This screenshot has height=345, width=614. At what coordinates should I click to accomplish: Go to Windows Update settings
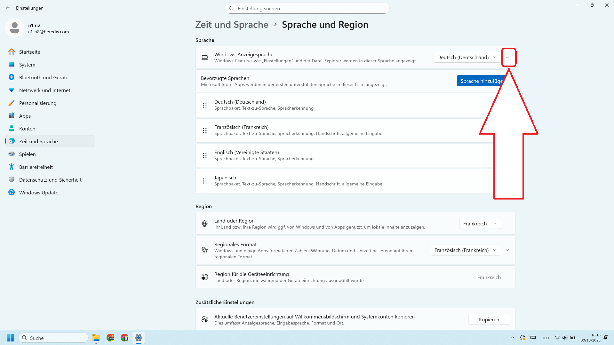click(38, 193)
